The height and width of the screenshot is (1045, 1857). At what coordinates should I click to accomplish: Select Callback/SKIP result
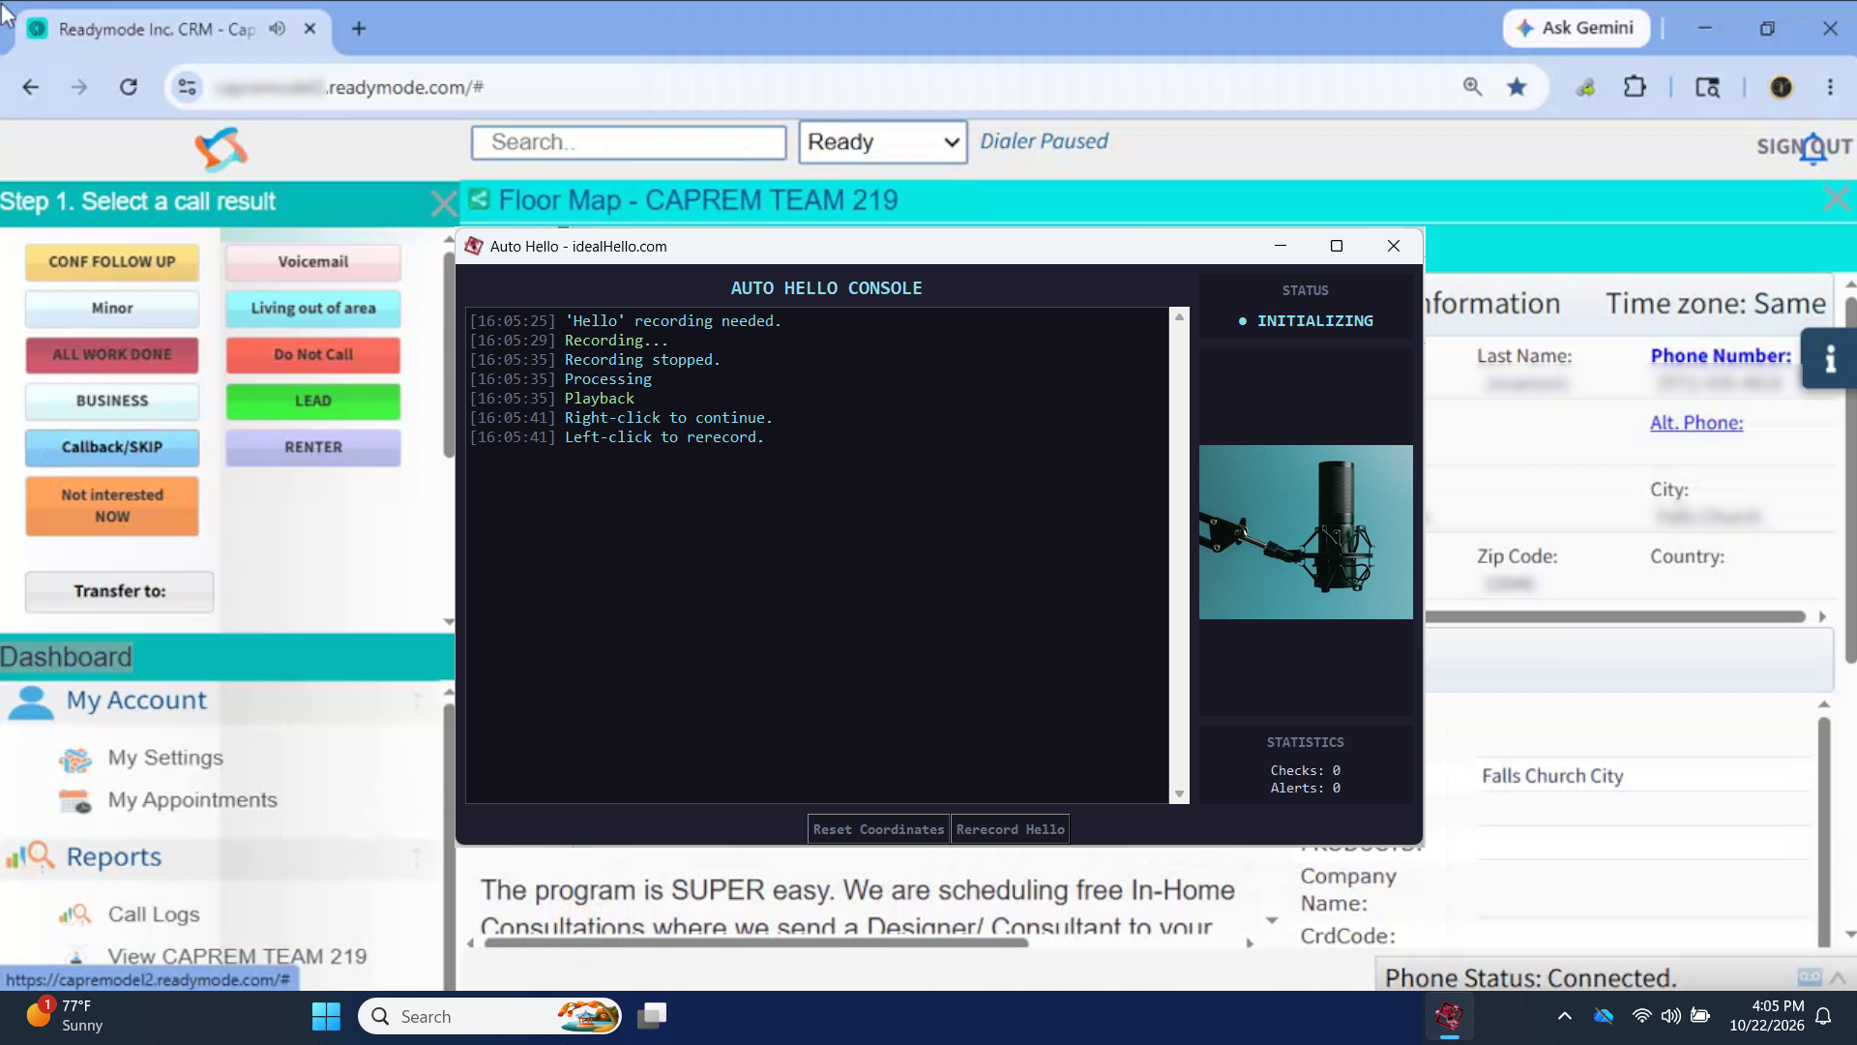[112, 448]
